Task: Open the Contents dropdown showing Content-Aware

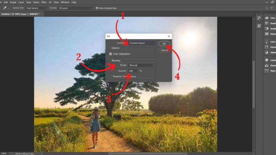Action: click(142, 43)
